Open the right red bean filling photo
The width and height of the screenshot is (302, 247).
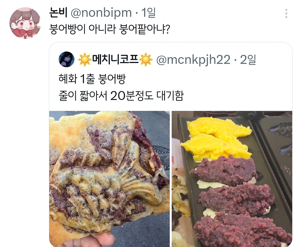coord(232,179)
